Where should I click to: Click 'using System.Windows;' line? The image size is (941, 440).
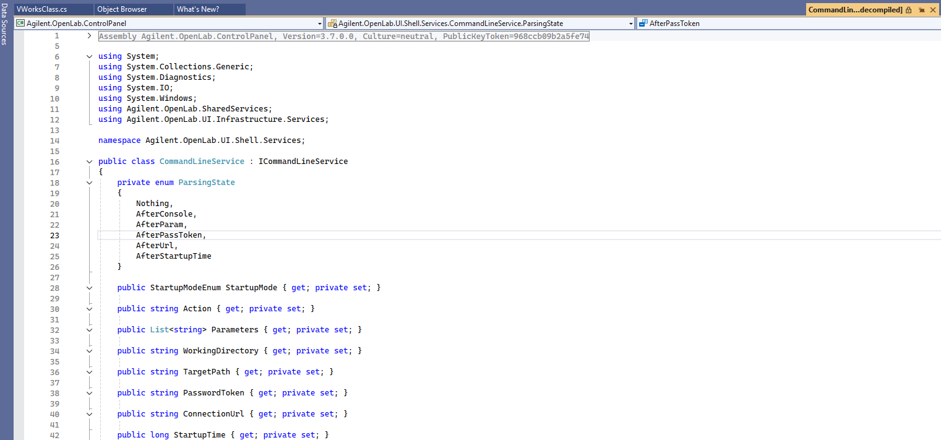(x=148, y=98)
